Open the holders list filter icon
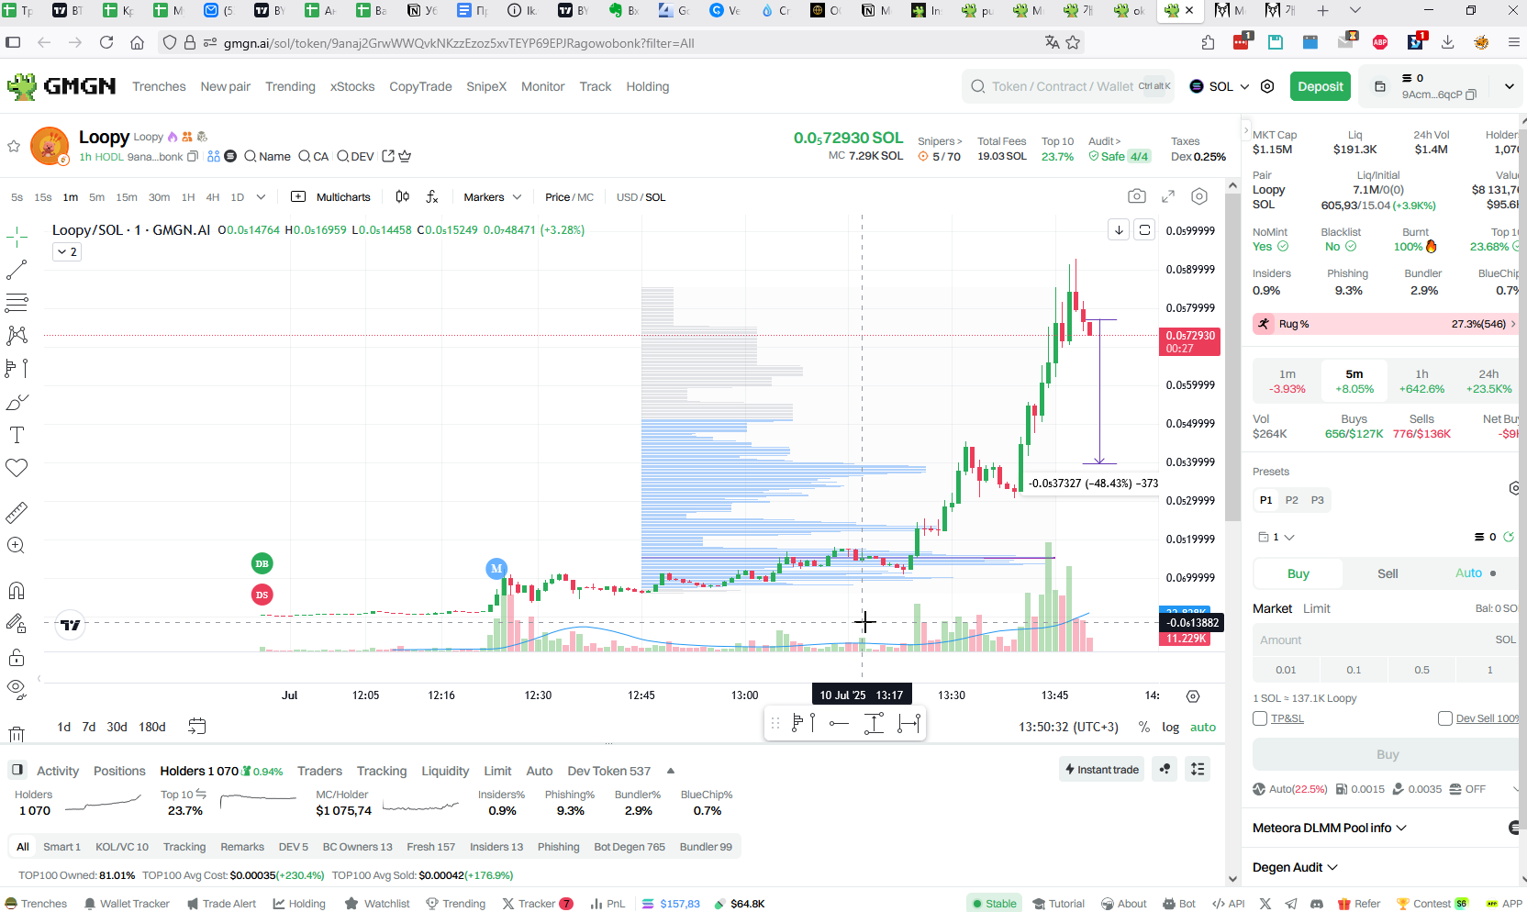 [1198, 769]
